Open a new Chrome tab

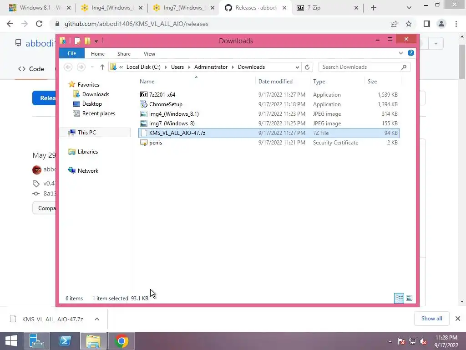(374, 8)
